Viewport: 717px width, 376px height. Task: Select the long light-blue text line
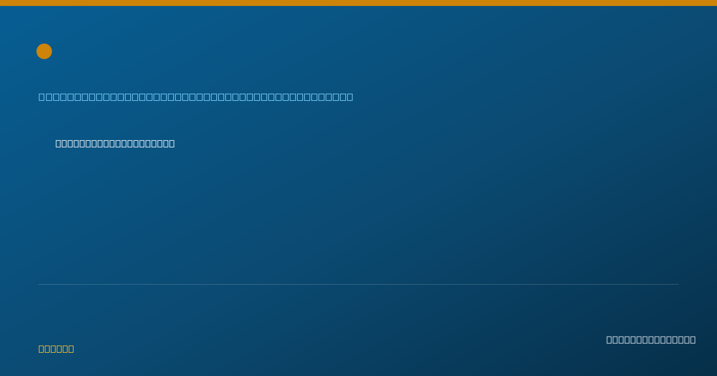[x=196, y=97]
